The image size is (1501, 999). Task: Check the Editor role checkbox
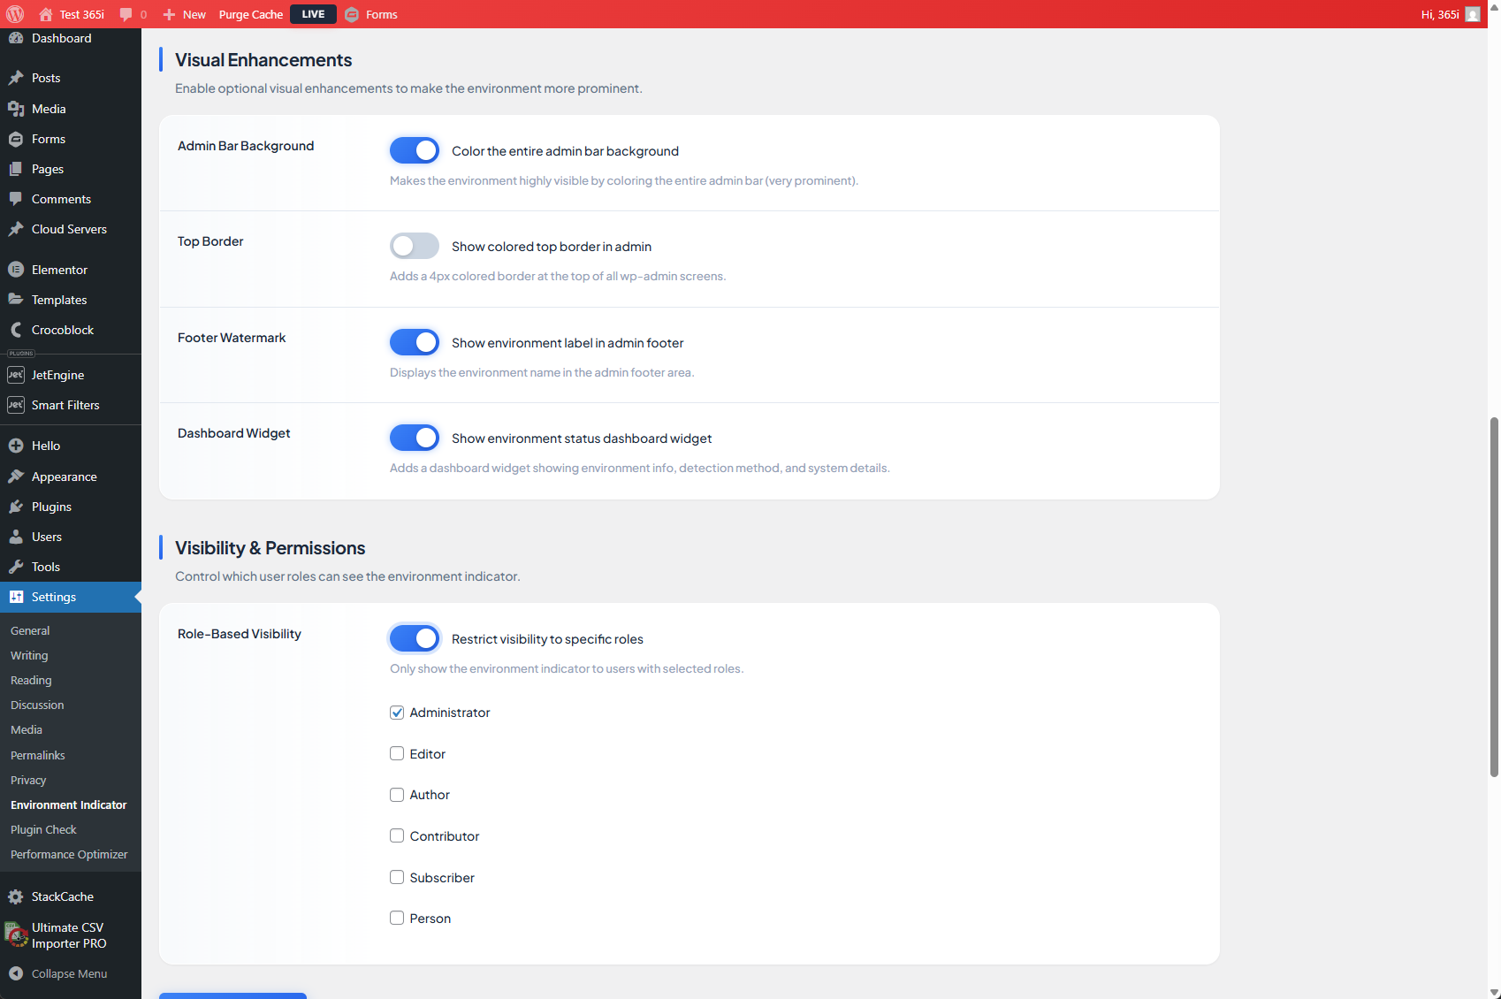397,753
